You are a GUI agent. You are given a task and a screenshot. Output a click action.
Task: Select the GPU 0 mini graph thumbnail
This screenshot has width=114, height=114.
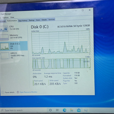pyautogui.click(x=5, y=56)
